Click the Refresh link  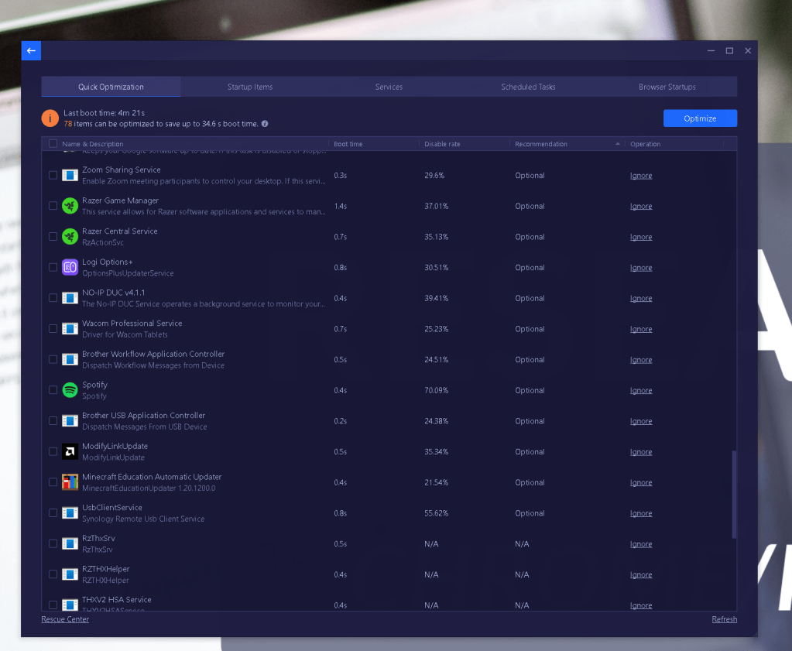click(725, 619)
